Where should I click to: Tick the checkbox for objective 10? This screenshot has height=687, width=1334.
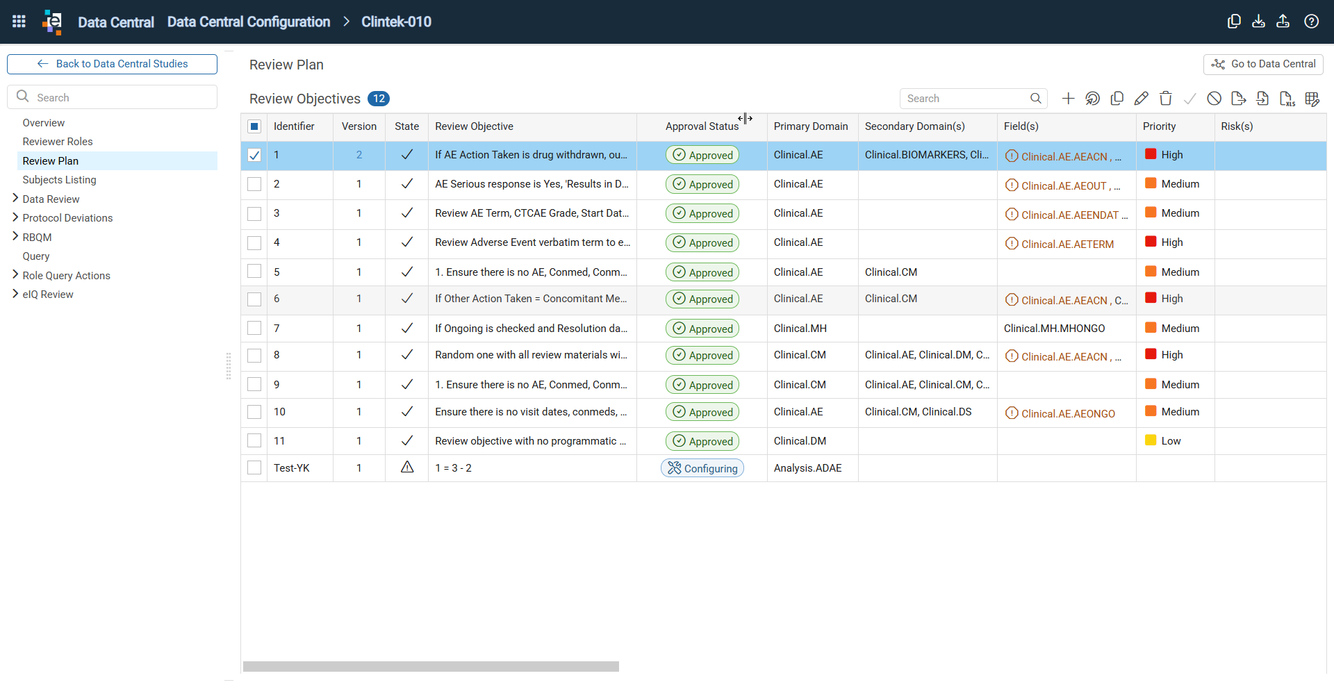[254, 412]
